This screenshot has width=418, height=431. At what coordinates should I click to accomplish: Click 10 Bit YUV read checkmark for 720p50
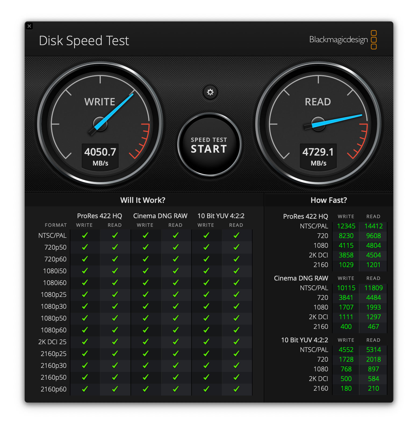tap(236, 247)
